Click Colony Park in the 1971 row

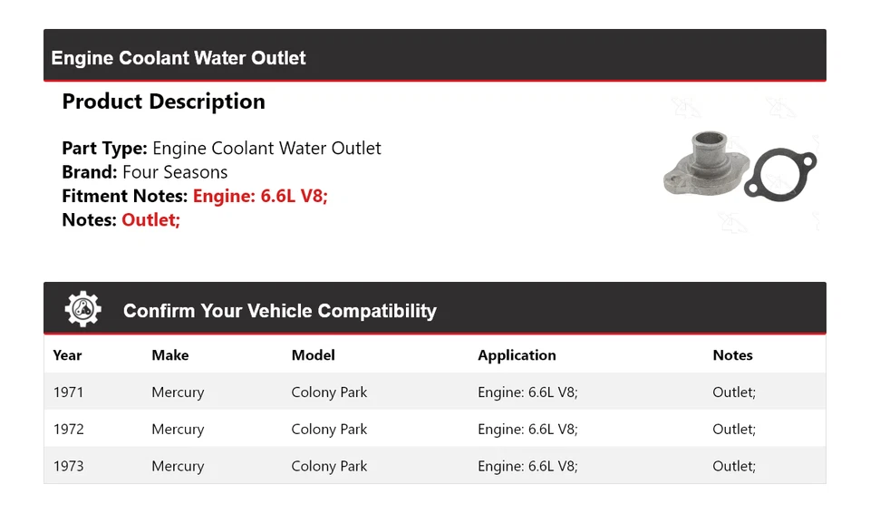(329, 392)
